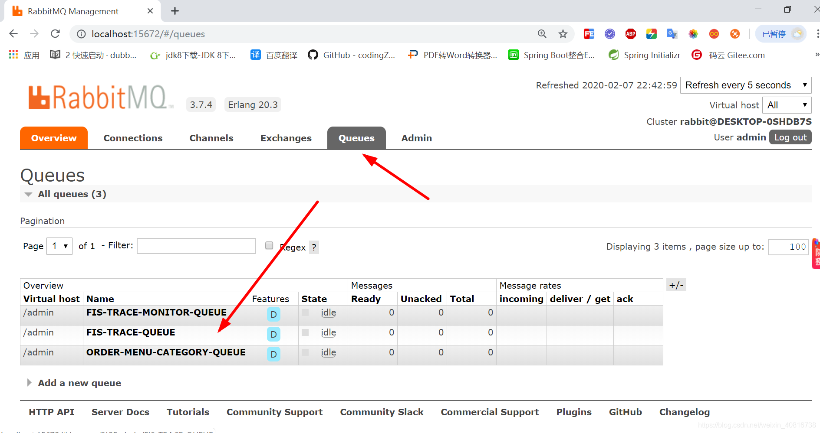Viewport: 820px width, 433px height.
Task: Click the browser back arrow
Action: coord(13,34)
